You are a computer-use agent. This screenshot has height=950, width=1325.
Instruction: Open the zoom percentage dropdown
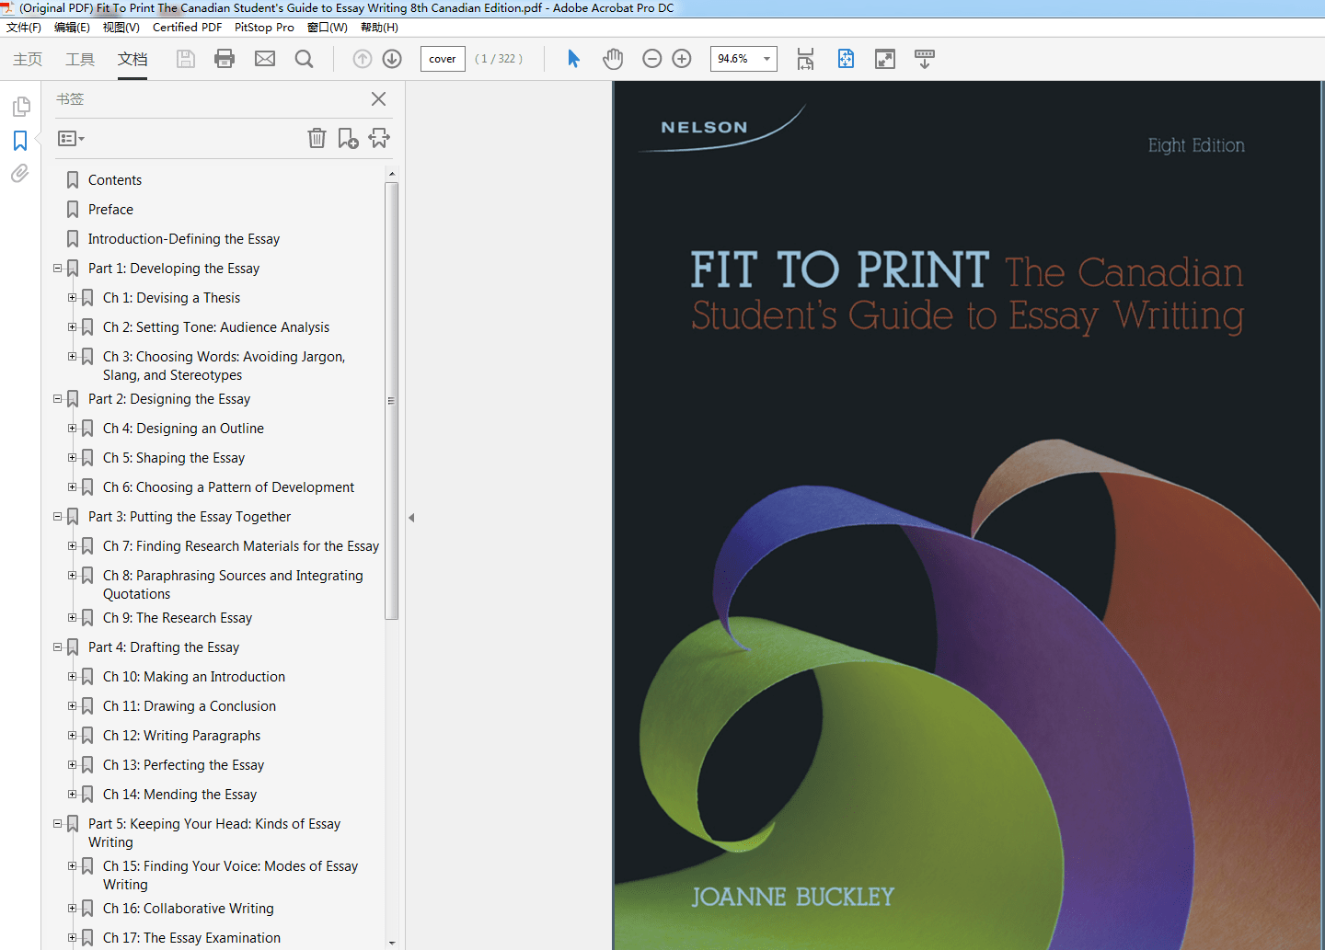(766, 59)
